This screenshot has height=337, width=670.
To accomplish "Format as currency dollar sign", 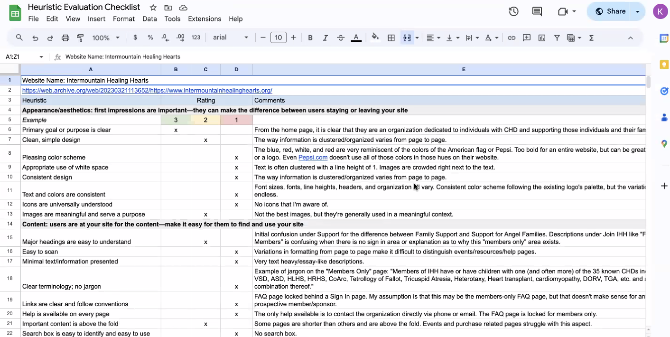I will pyautogui.click(x=135, y=37).
